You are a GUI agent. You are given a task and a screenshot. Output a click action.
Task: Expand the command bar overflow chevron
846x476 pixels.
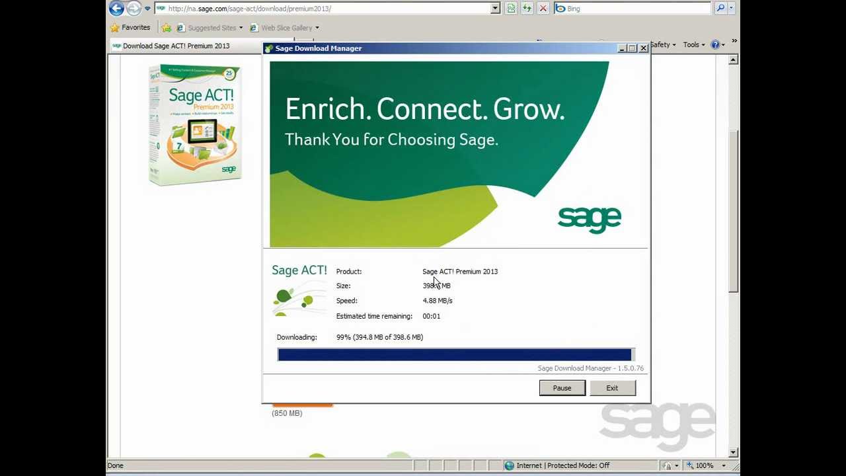pos(734,41)
